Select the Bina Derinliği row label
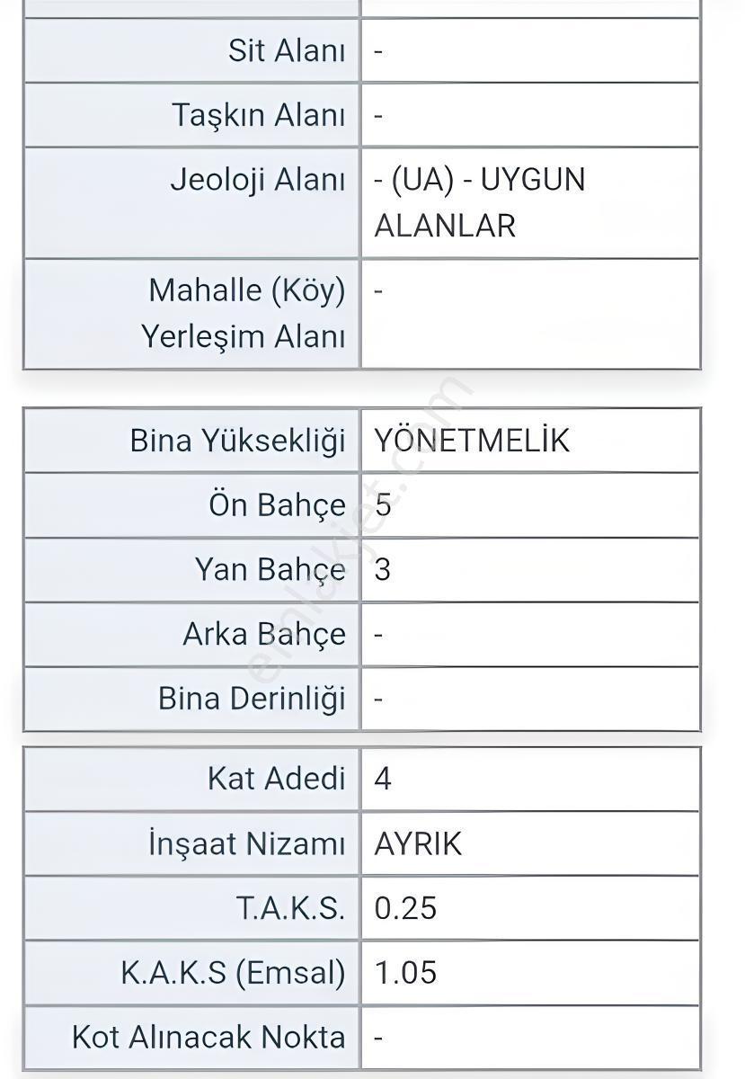Image resolution: width=745 pixels, height=1079 pixels. pos(252,699)
